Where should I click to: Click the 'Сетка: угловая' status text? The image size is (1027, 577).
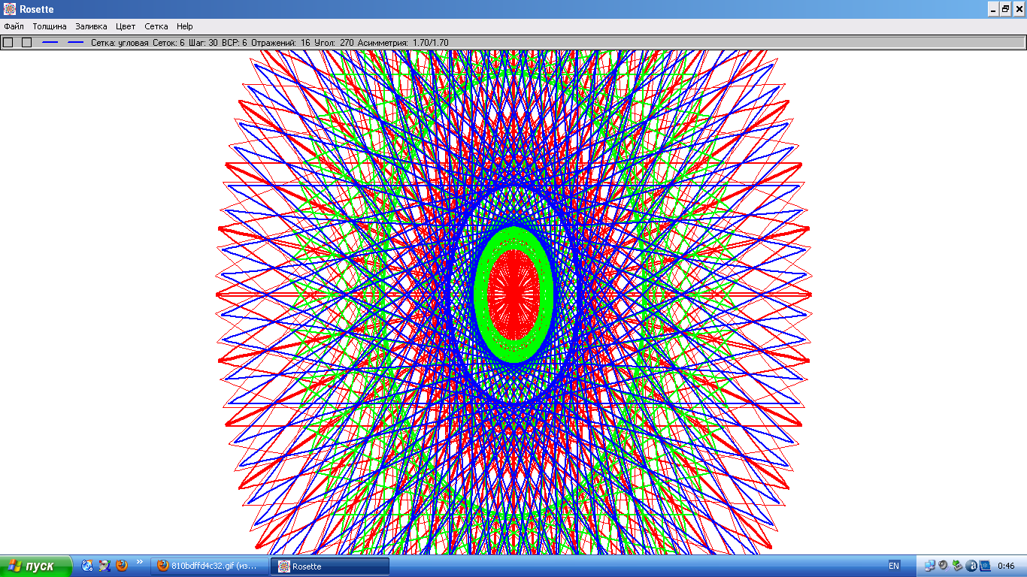[x=120, y=43]
